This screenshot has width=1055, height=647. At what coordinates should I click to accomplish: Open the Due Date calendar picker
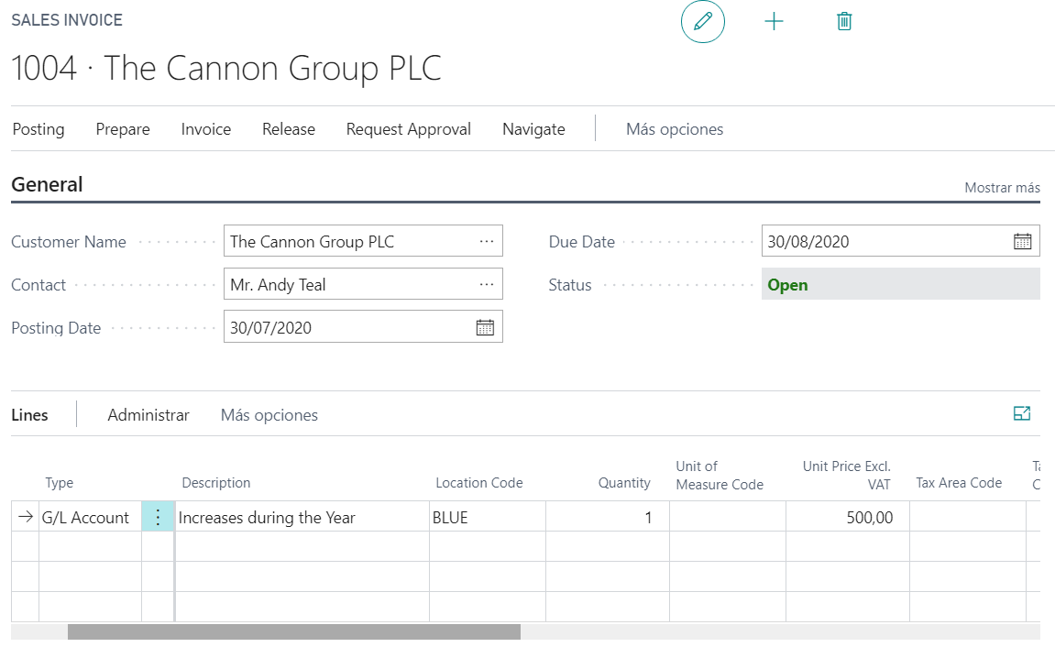[1022, 242]
